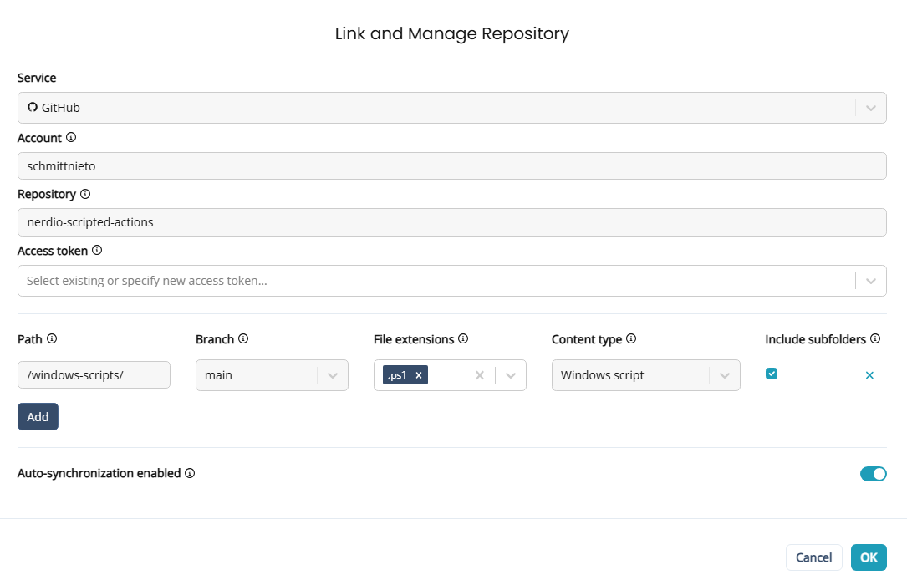Expand the Content type Windows script dropdown

[725, 375]
